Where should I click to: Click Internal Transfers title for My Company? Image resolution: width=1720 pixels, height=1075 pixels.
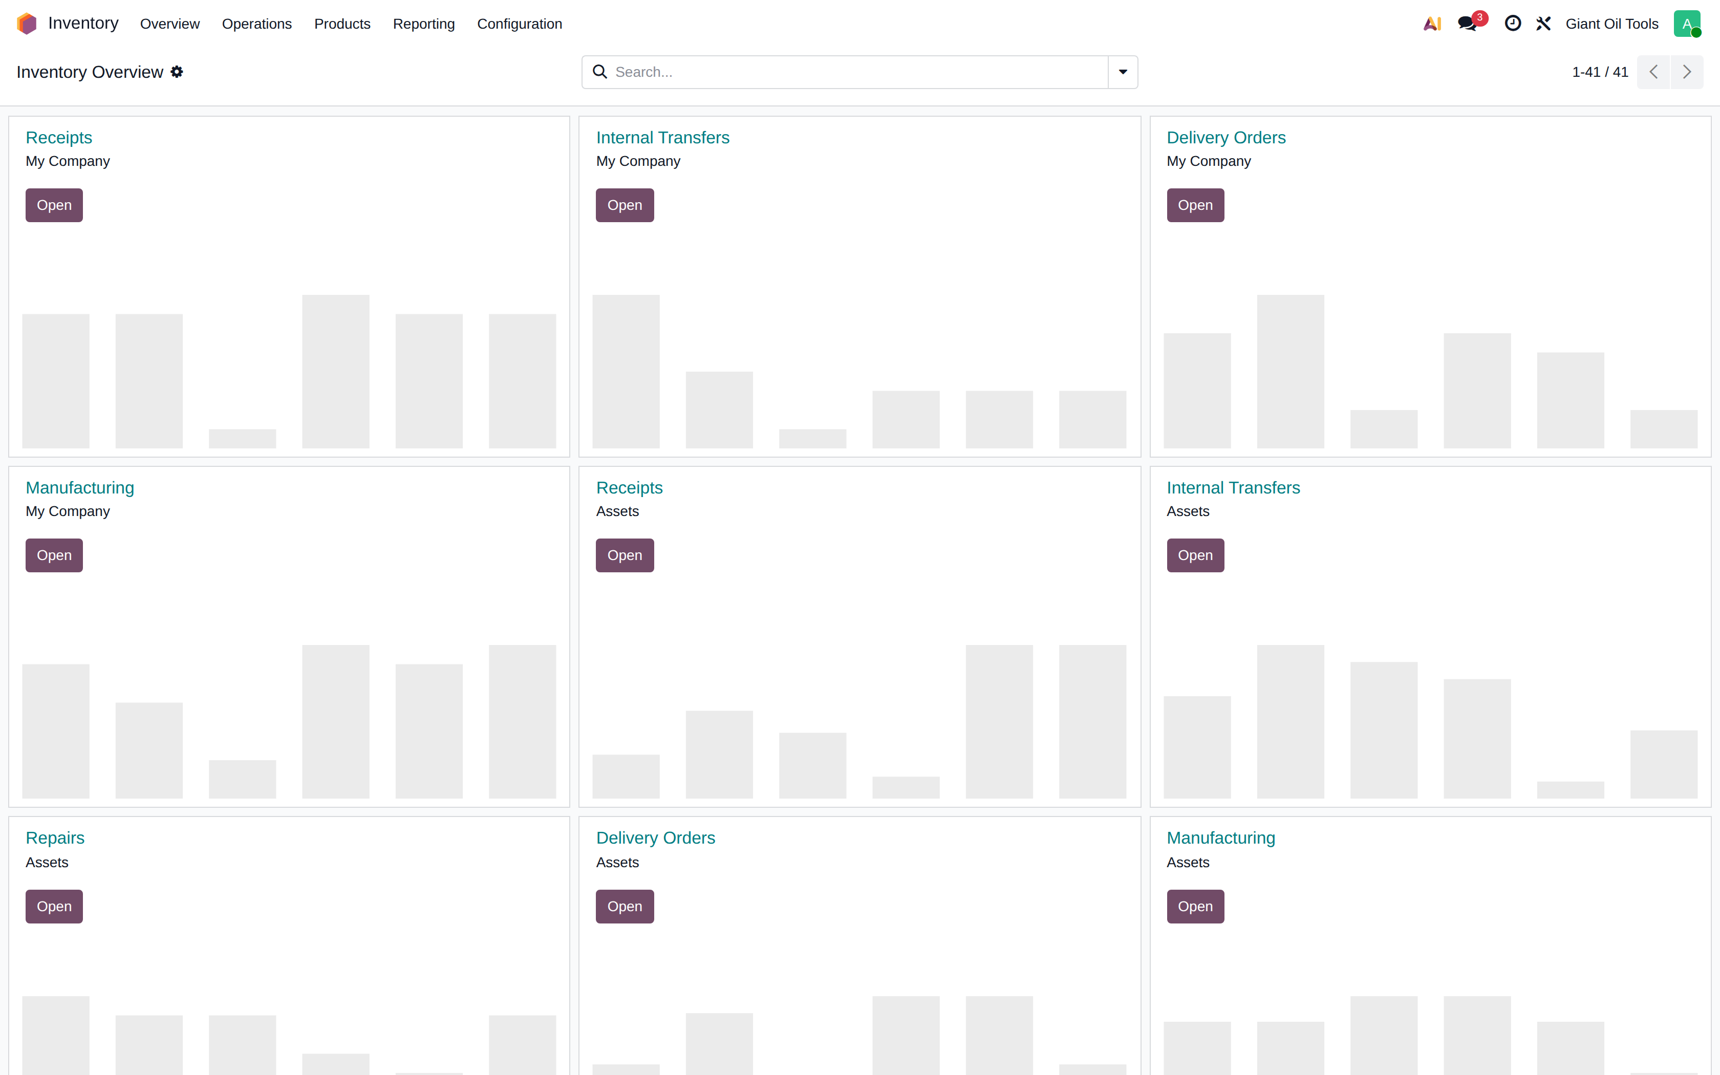662,137
